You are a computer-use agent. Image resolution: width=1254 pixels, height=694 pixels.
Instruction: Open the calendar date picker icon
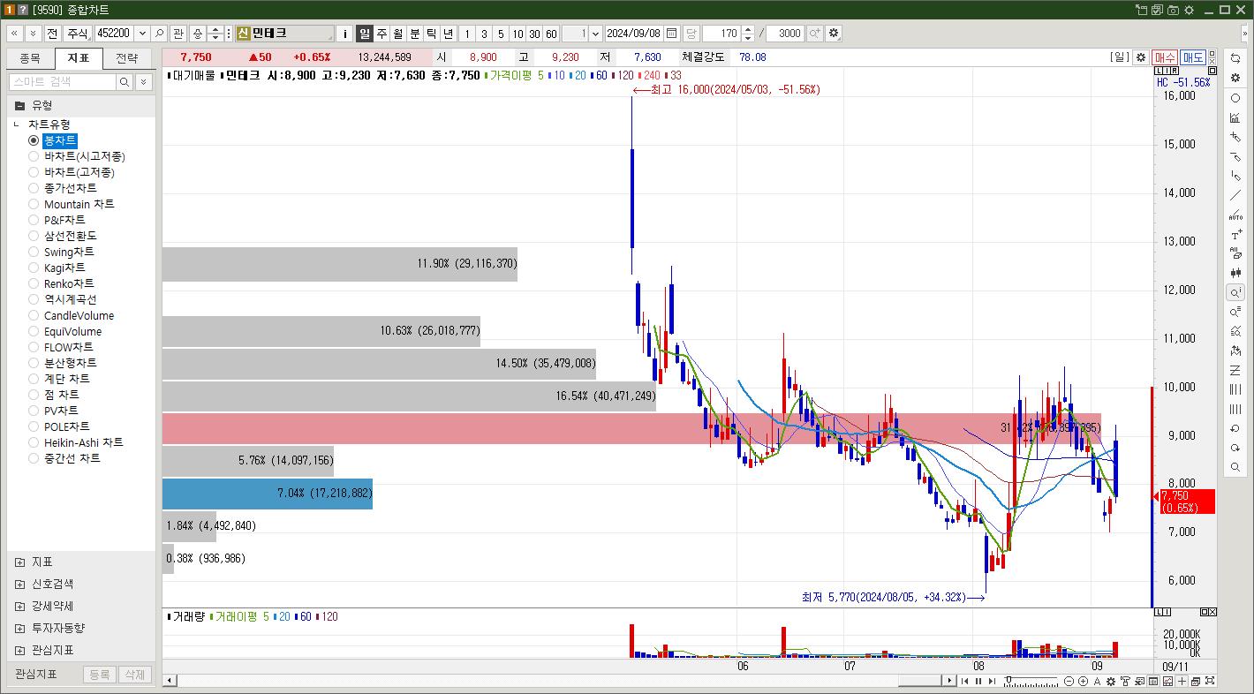(x=672, y=34)
